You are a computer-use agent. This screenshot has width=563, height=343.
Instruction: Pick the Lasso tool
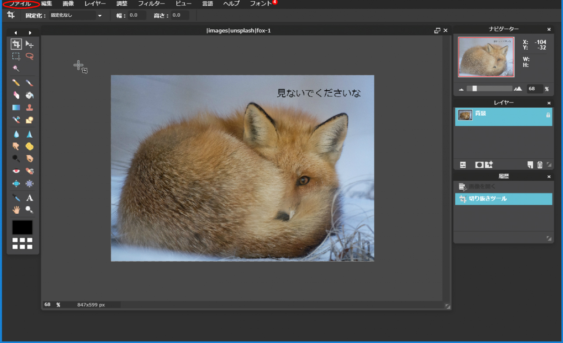pos(29,56)
